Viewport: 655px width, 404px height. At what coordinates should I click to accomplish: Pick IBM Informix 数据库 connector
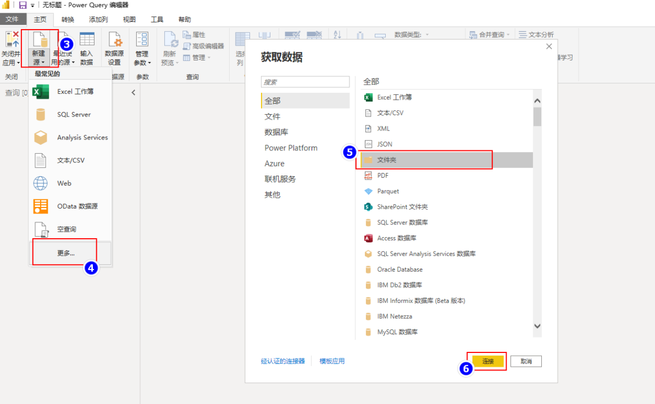(x=447, y=300)
